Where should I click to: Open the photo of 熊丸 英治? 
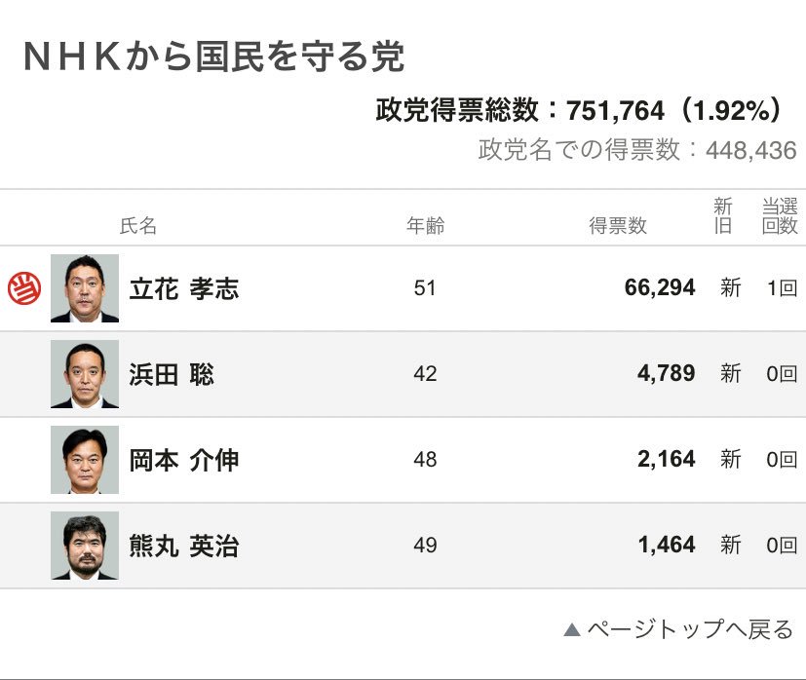coord(85,546)
